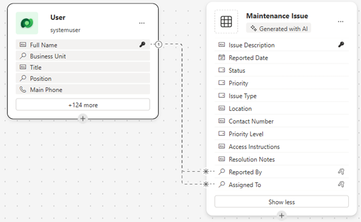Click the relationship icon next to Reported By
The image size is (361, 222).
[341, 171]
